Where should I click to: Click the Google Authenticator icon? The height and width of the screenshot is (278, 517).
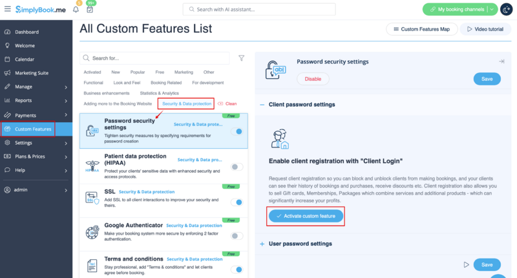click(92, 232)
